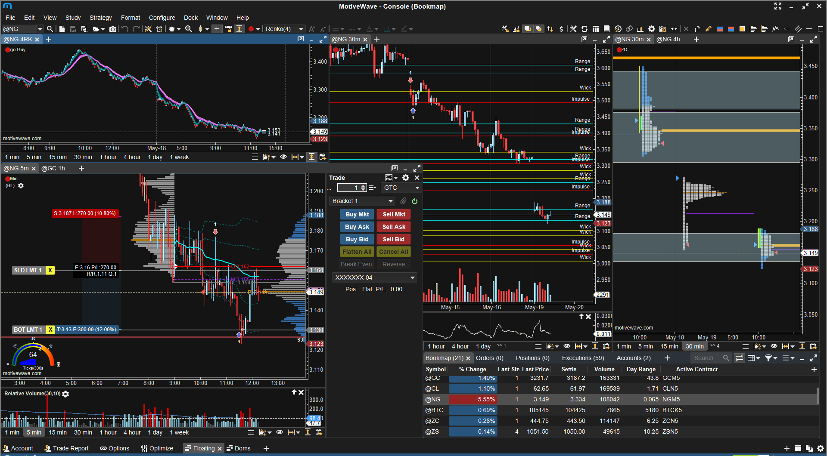
Task: Click the blue-red striped bars icon
Action: pyautogui.click(x=720, y=29)
